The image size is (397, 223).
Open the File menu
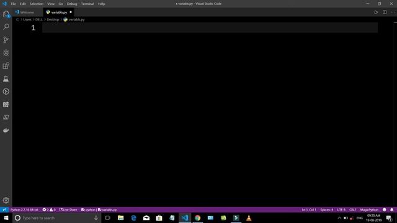click(x=13, y=4)
